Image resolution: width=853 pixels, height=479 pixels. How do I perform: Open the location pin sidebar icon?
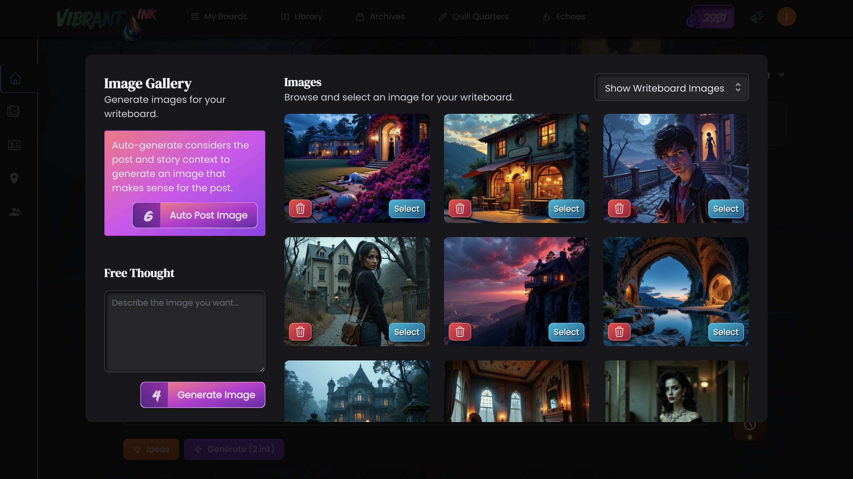coord(14,178)
